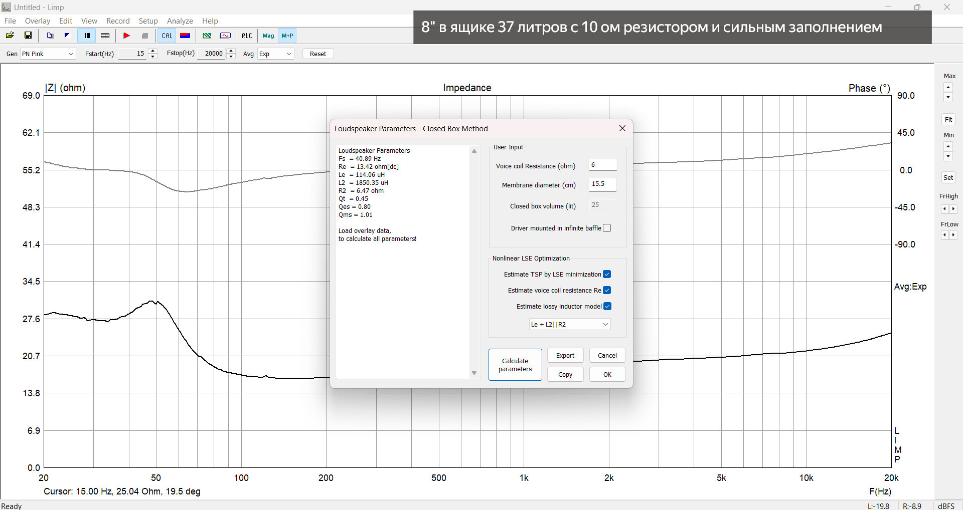Click the 'Fs = 40.89 Hz' result line
Viewport: 963px width, 510px height.
[360, 159]
